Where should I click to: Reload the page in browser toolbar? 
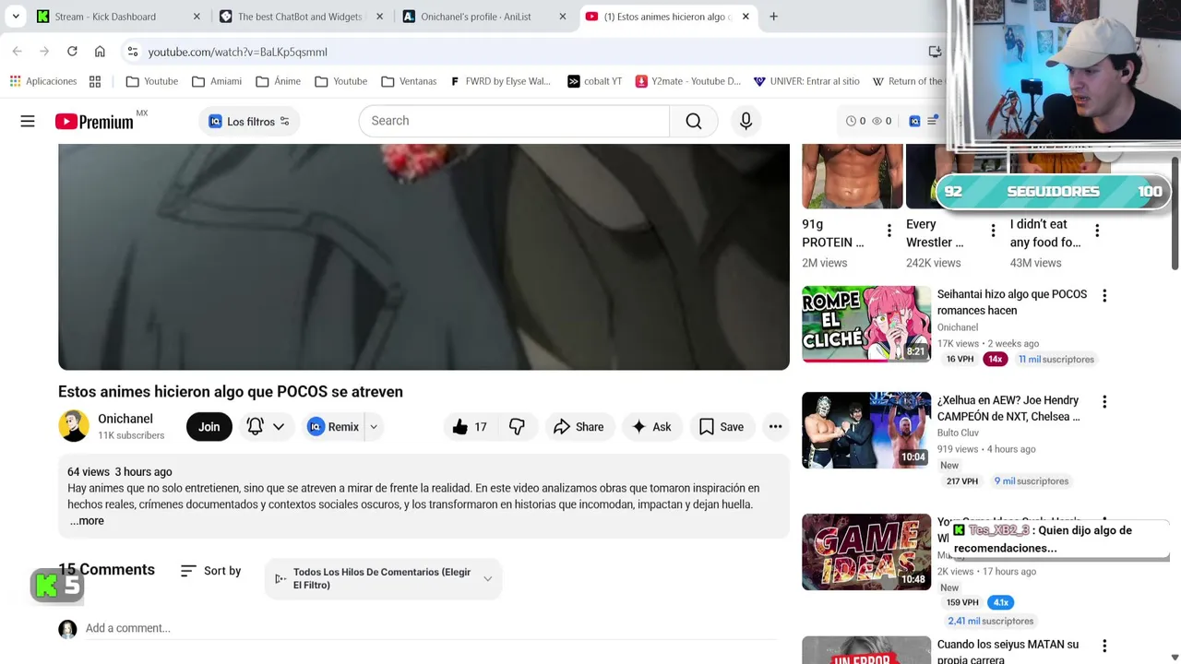pos(72,52)
